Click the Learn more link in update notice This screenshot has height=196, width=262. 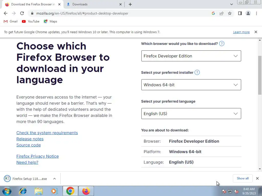241,32
